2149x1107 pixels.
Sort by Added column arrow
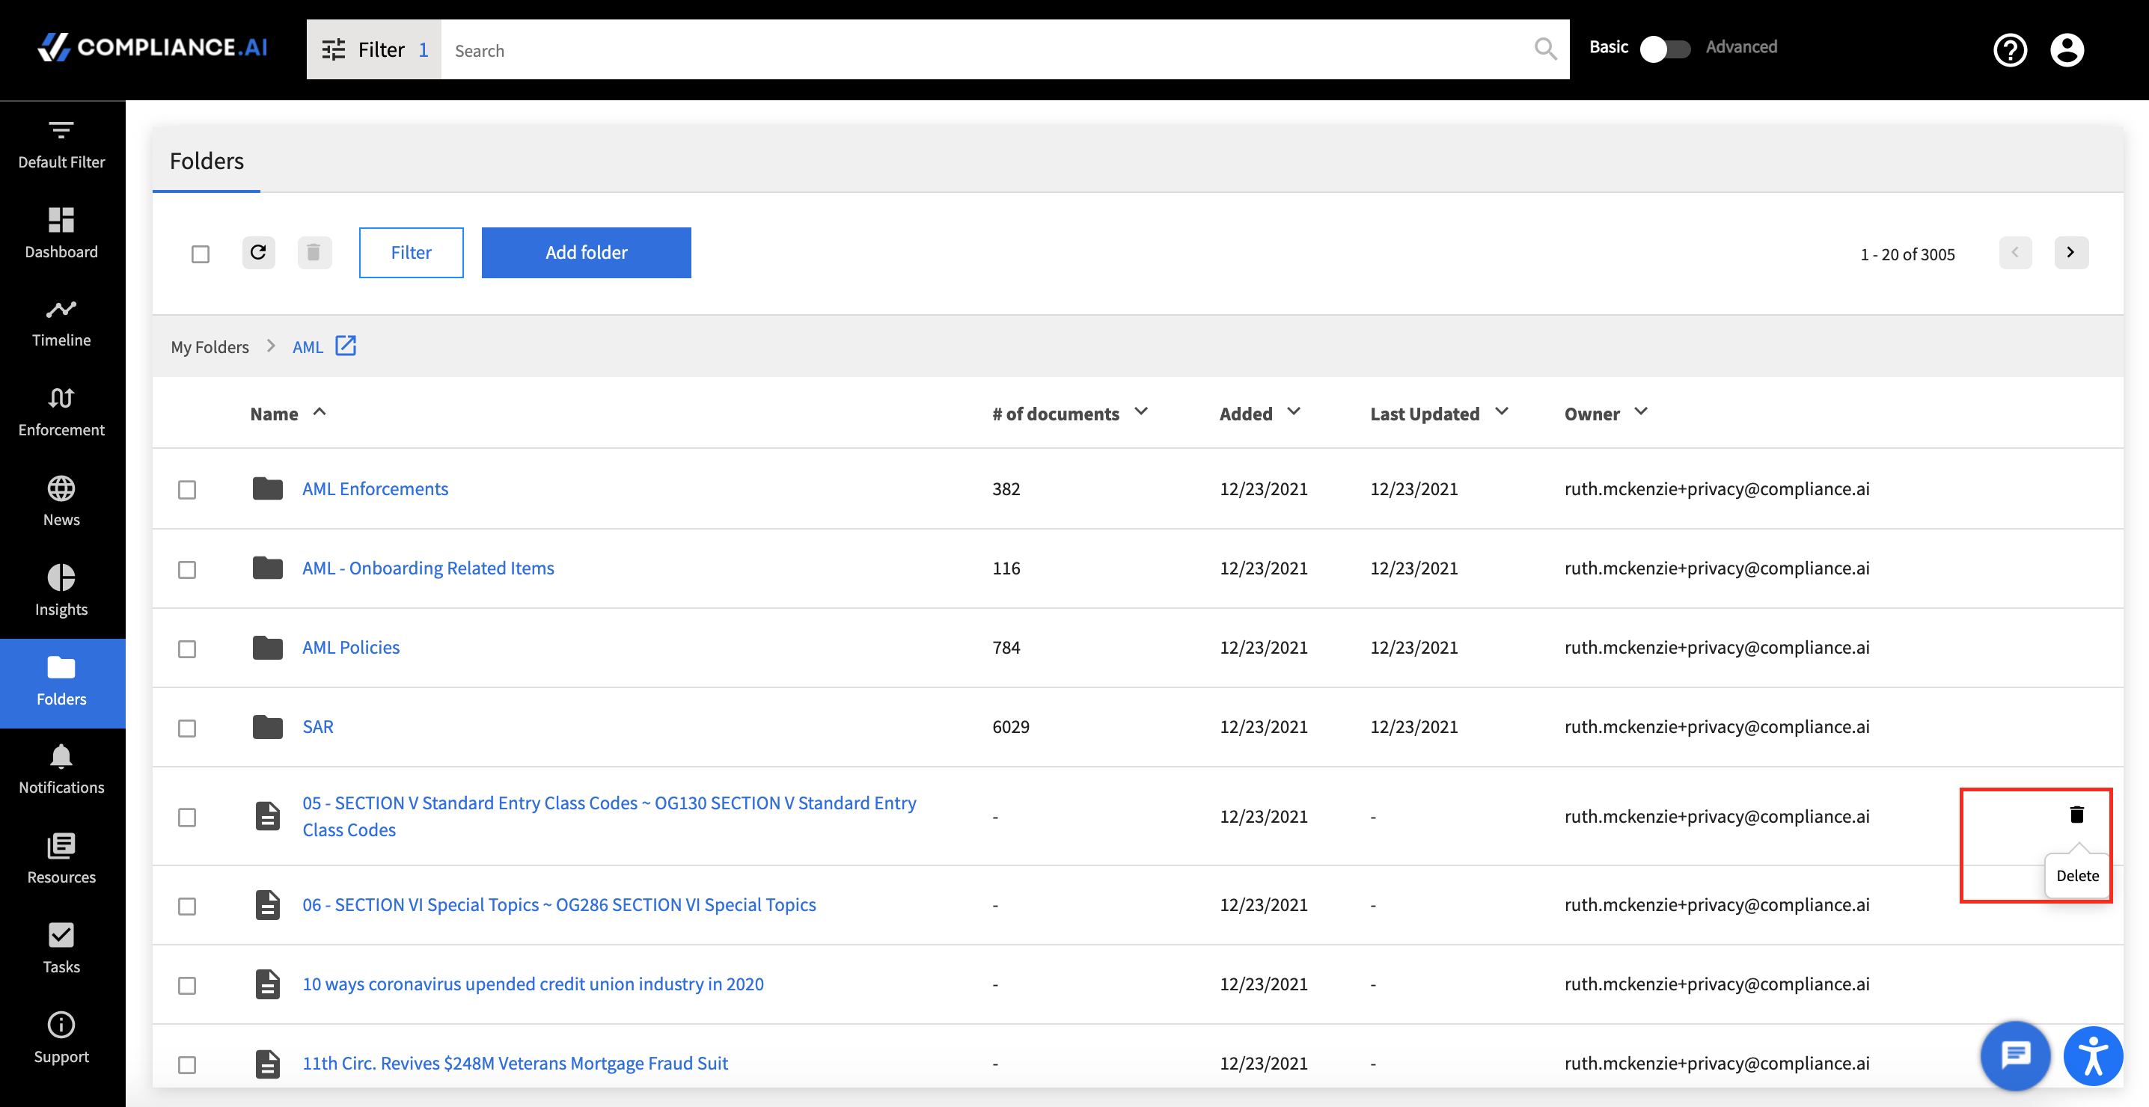coord(1294,412)
